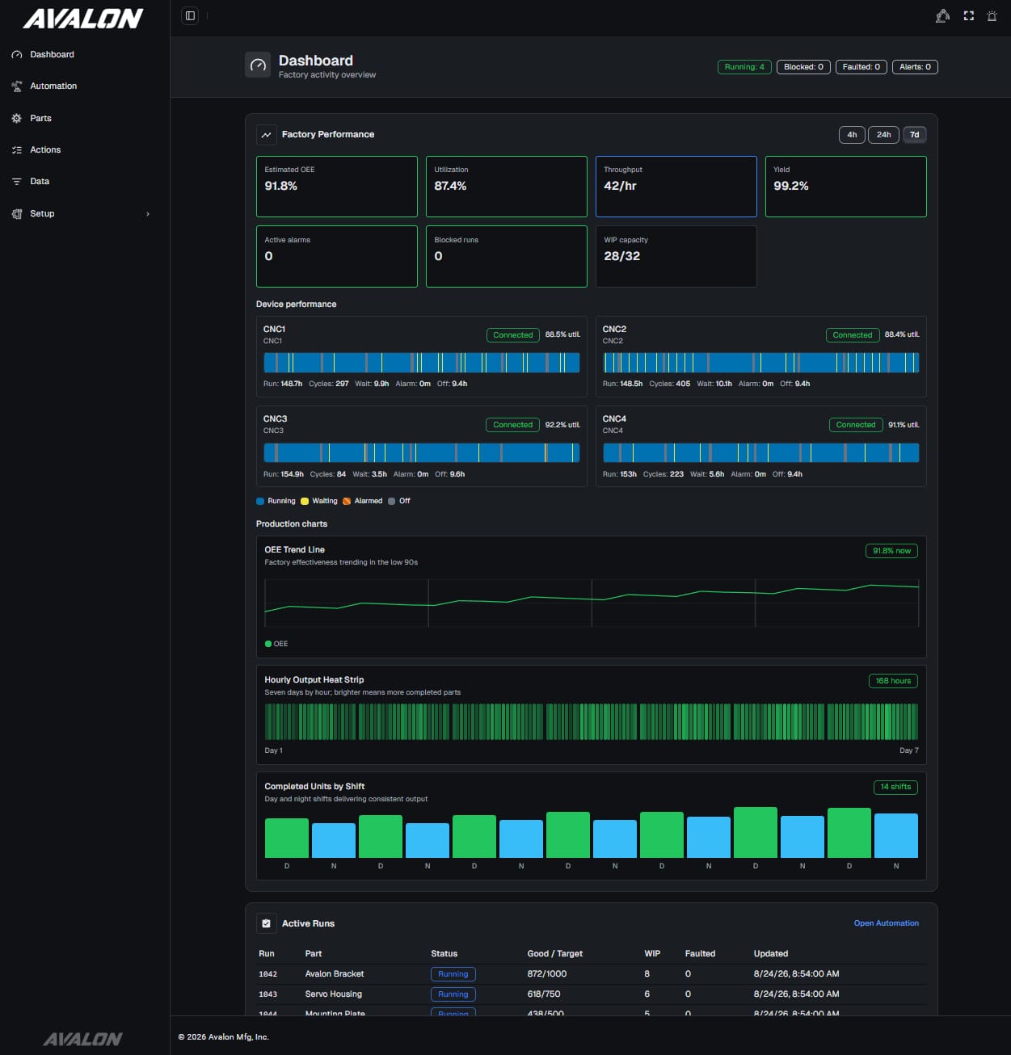Select the 7d time range
This screenshot has width=1011, height=1055.
[914, 135]
